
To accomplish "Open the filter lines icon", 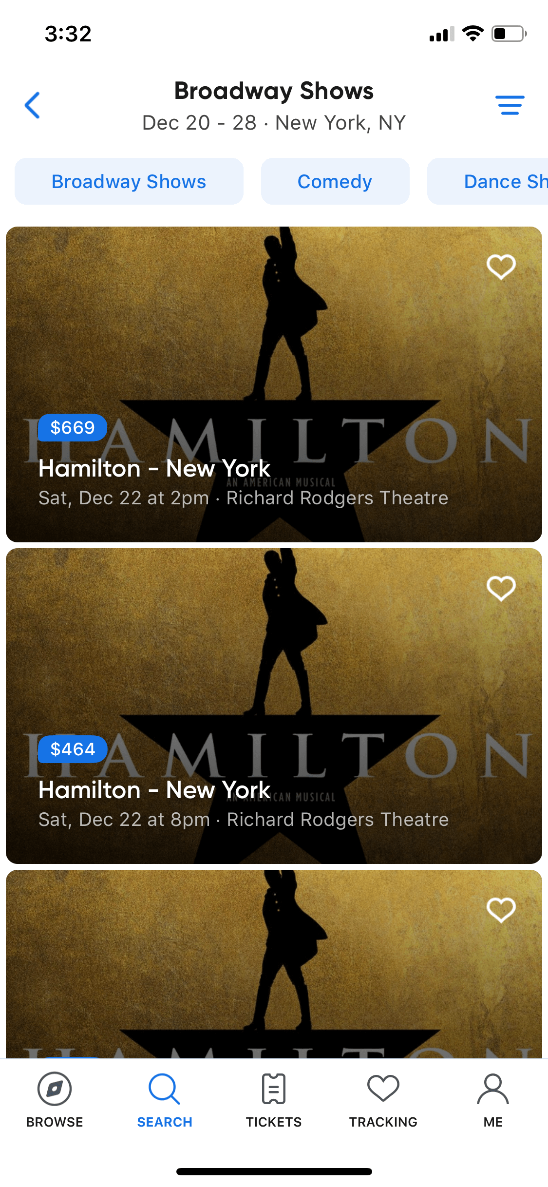I will 510,105.
